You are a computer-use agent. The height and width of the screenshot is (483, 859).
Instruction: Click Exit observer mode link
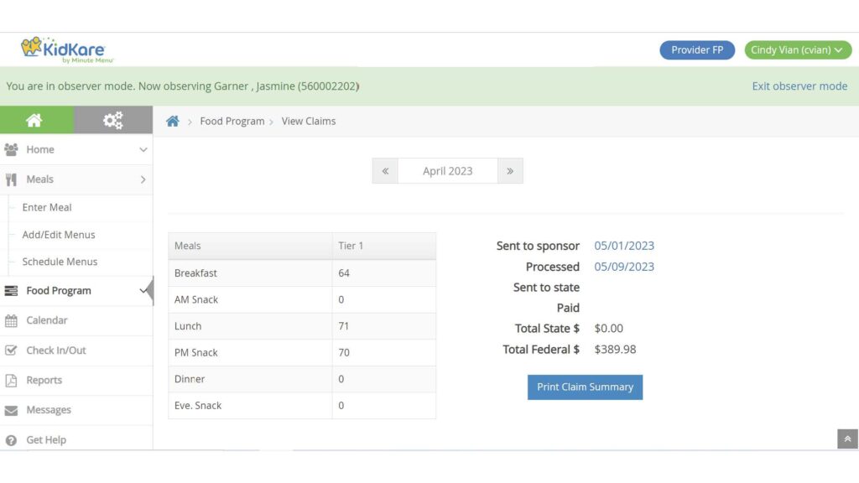pos(799,86)
